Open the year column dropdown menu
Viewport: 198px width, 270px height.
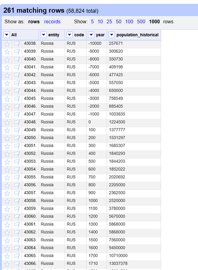pos(91,35)
